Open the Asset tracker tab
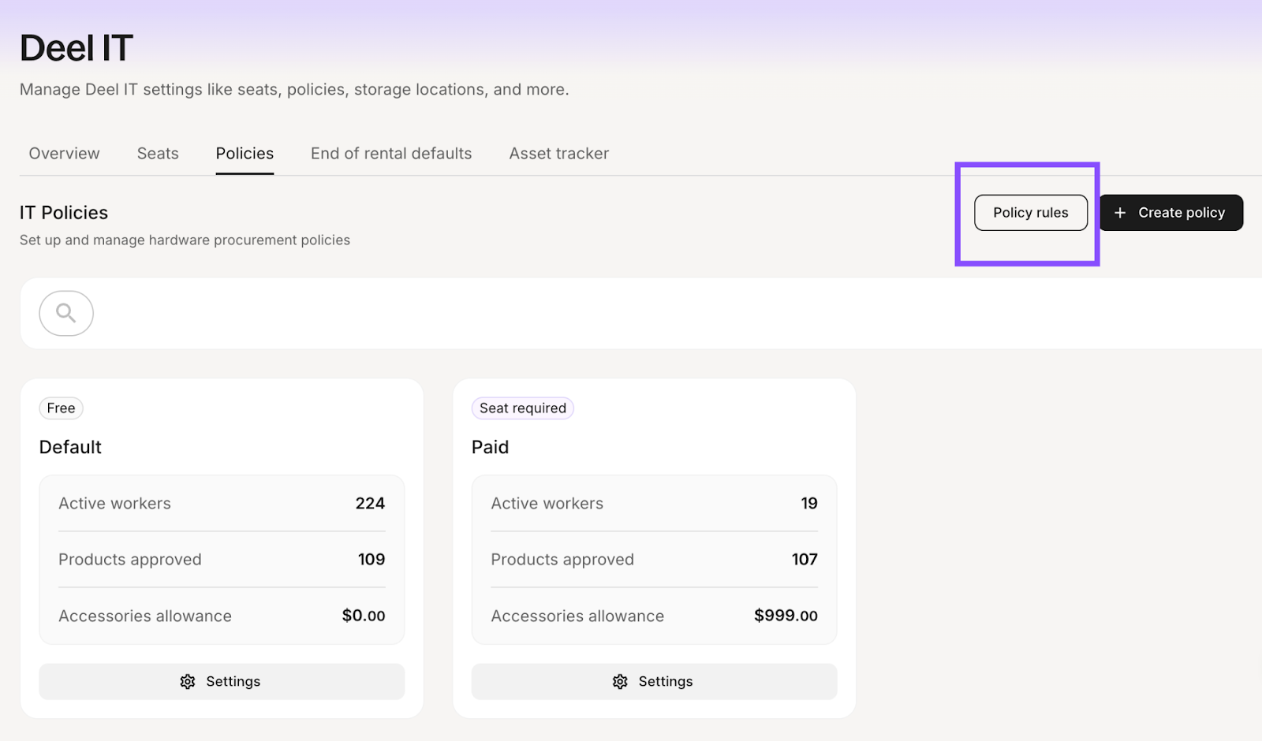 558,154
